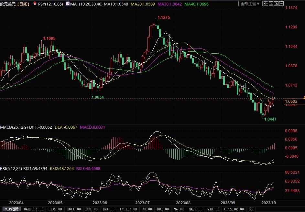This screenshot has height=212, width=305.
Task: Switch to the BARUPDN_UD tab
Action: pyautogui.click(x=33, y=209)
